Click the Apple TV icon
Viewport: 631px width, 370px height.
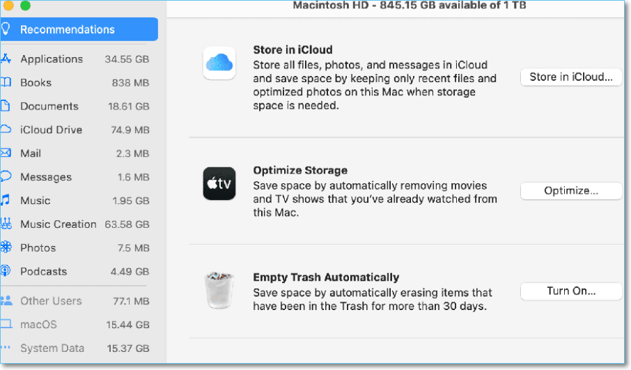(x=219, y=184)
